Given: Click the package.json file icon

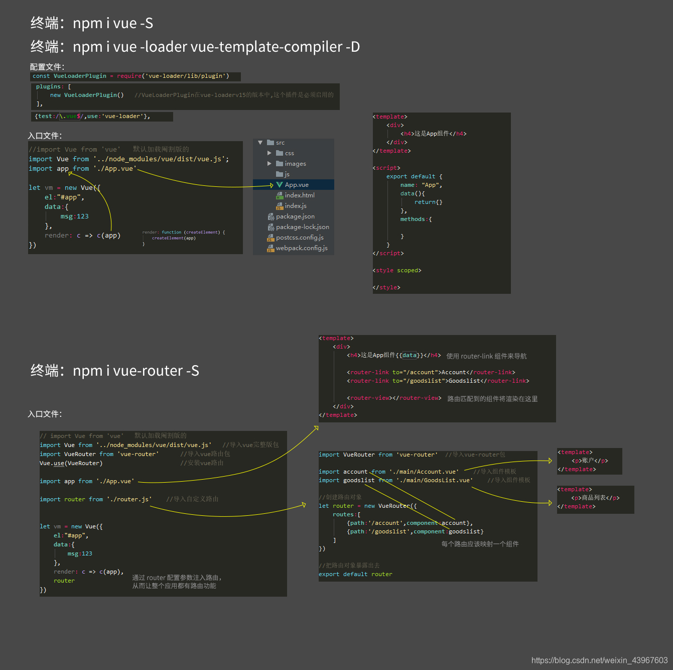Looking at the screenshot, I should tap(271, 216).
